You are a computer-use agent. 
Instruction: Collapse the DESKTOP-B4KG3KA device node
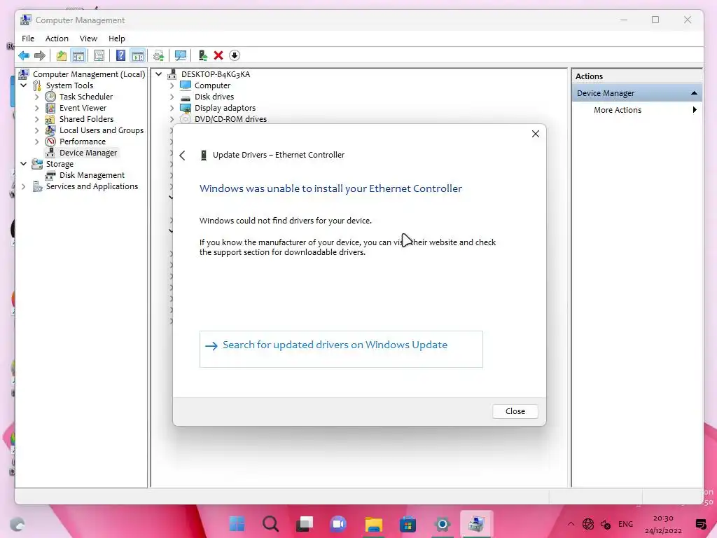(159, 74)
